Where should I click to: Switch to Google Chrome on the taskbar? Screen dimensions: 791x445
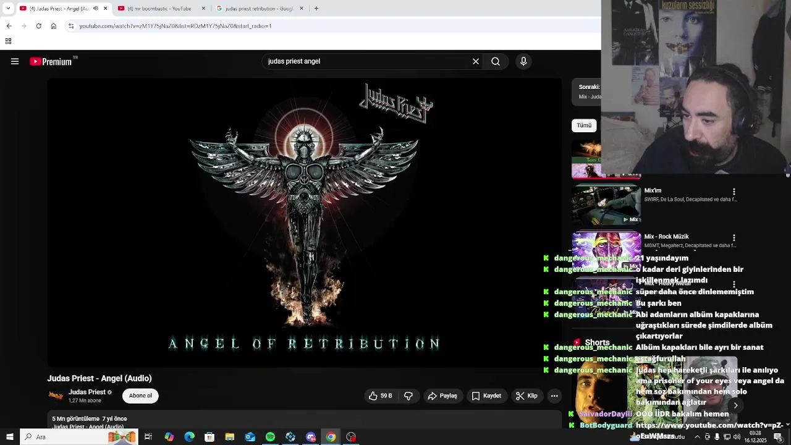(331, 437)
